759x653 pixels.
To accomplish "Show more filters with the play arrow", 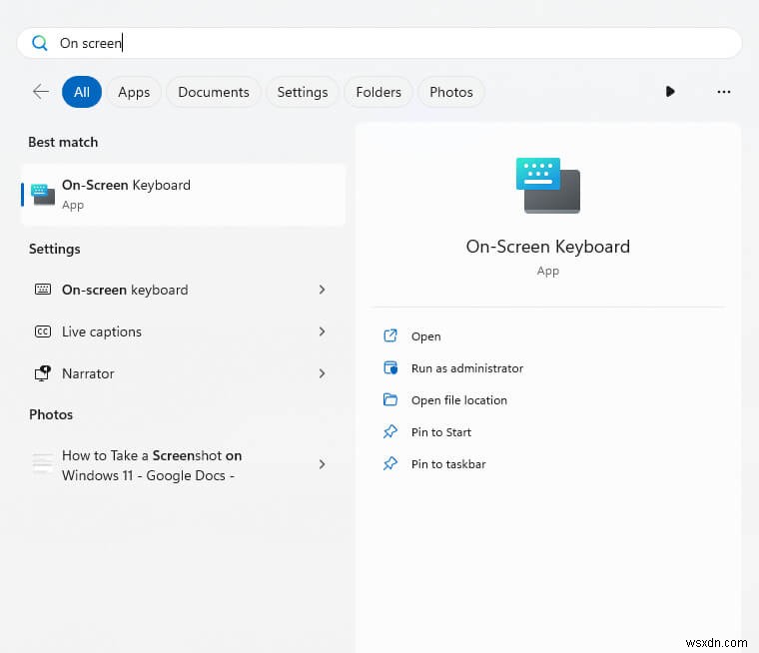I will click(670, 92).
